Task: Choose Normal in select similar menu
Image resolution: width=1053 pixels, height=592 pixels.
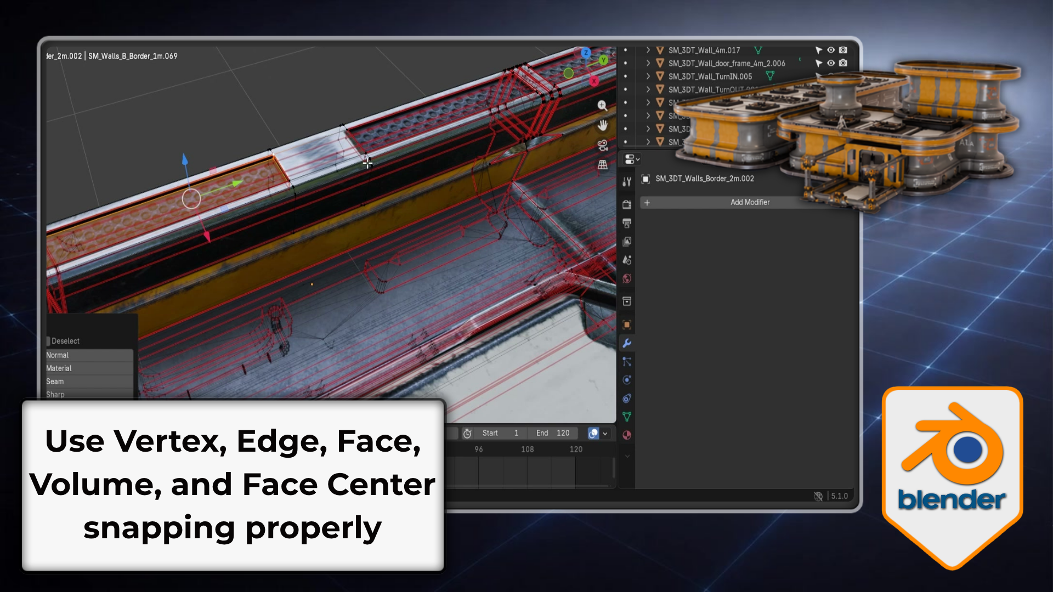Action: tap(89, 355)
